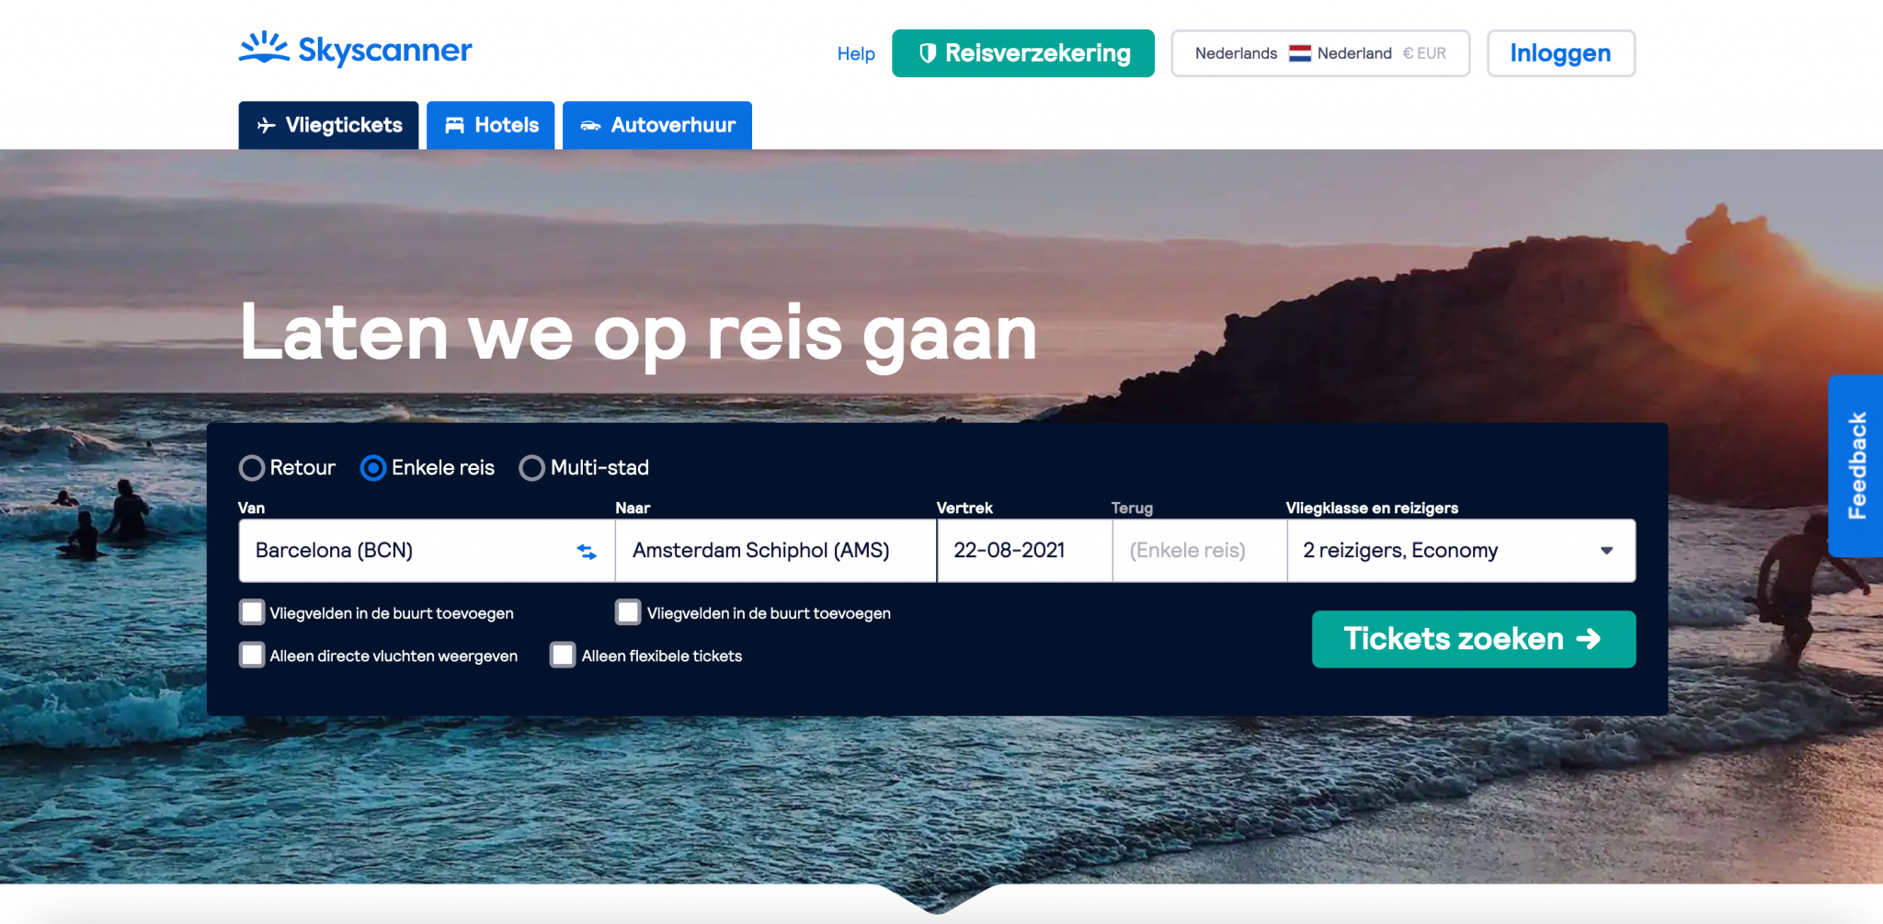Click the Inloggen button
Viewport: 1883px width, 924px height.
tap(1560, 53)
